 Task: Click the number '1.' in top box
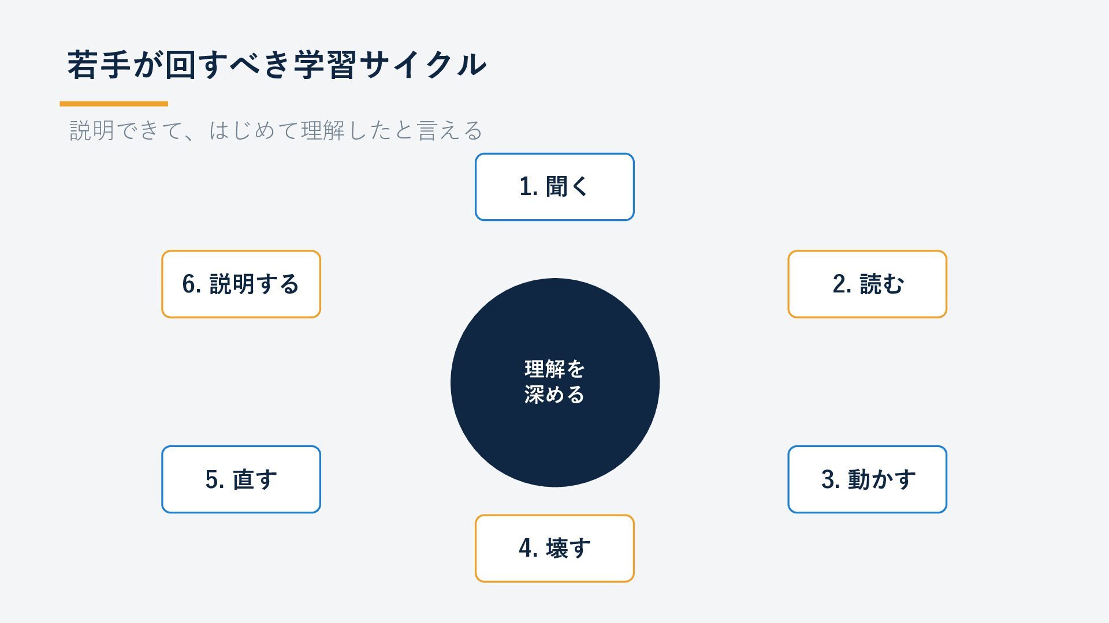pos(529,187)
